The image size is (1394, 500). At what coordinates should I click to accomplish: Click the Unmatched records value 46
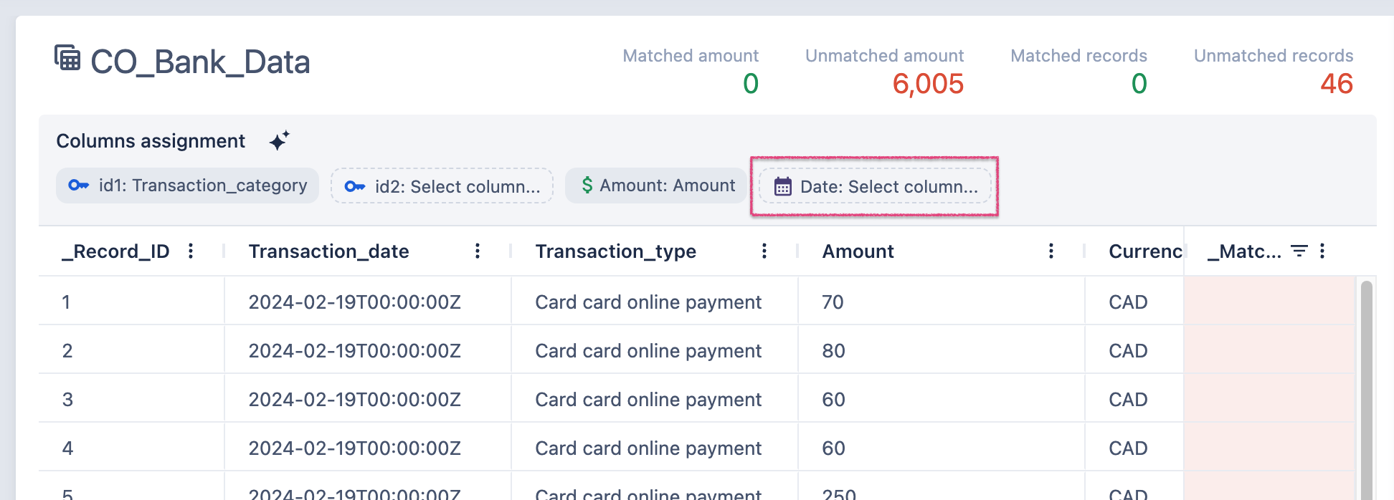tap(1336, 84)
